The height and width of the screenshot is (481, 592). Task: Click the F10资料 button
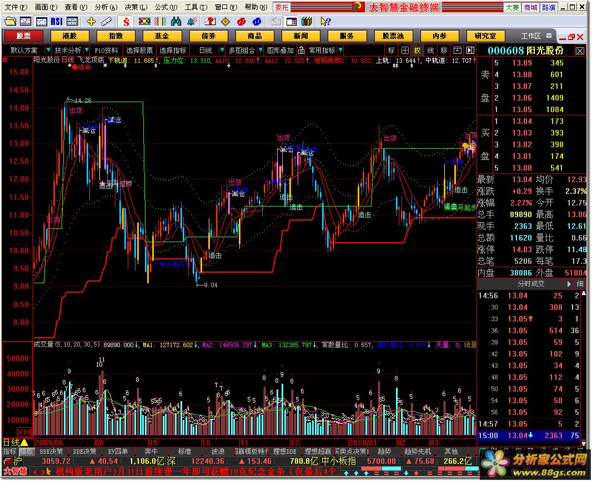click(106, 50)
